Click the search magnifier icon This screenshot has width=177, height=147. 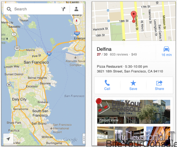[9, 9]
